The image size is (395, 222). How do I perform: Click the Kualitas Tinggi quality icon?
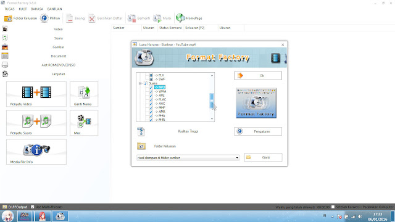click(141, 131)
